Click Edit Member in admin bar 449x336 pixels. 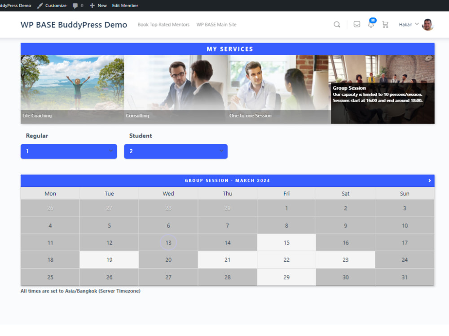pos(125,5)
